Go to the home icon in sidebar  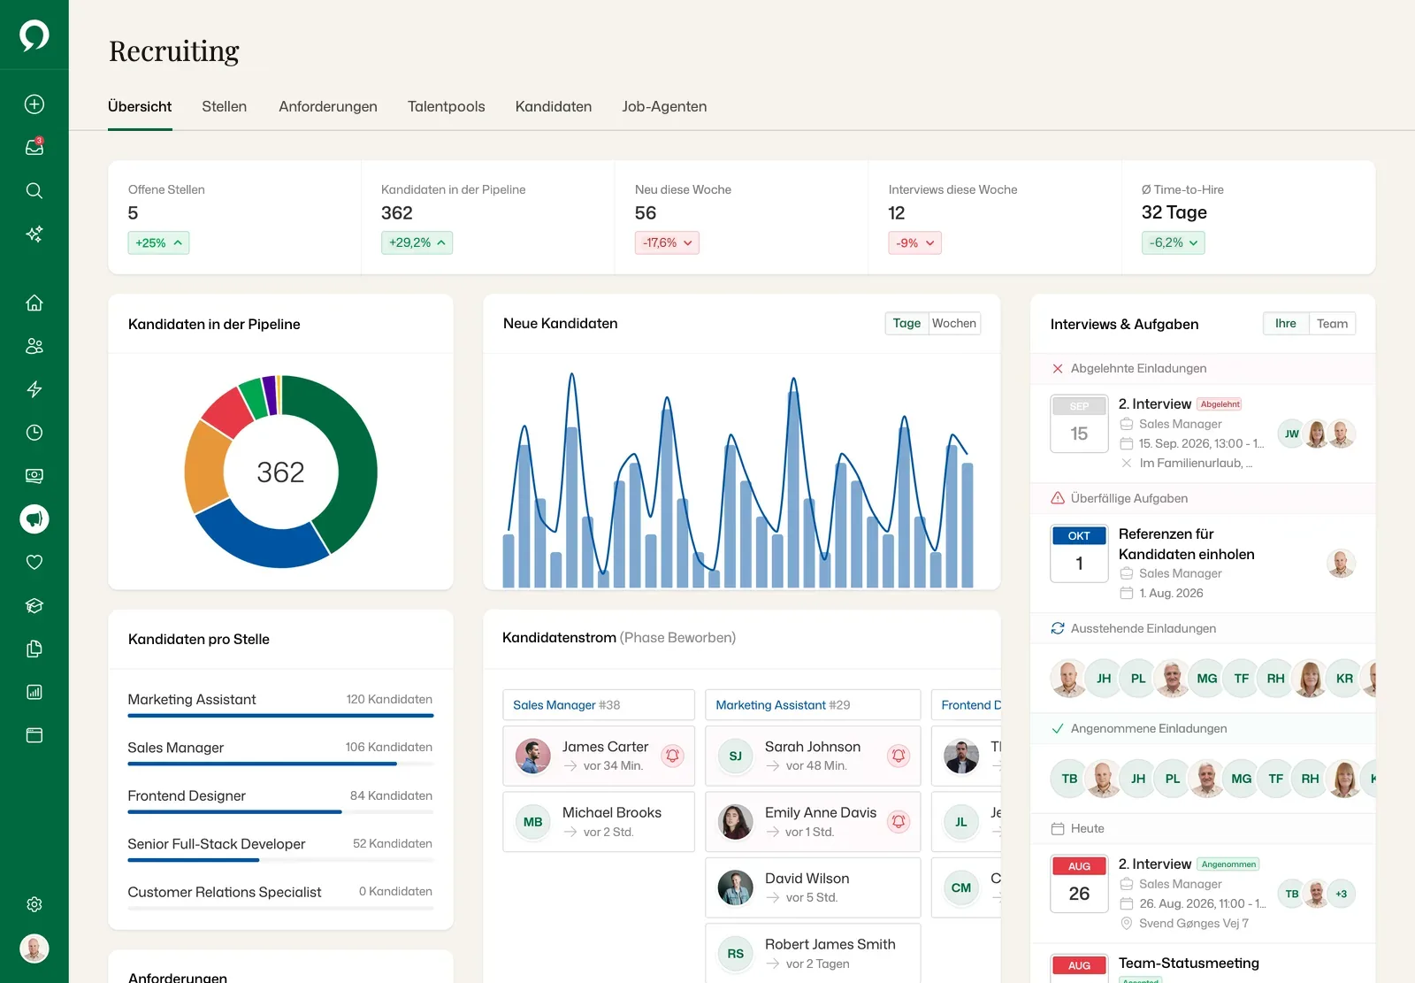(34, 303)
